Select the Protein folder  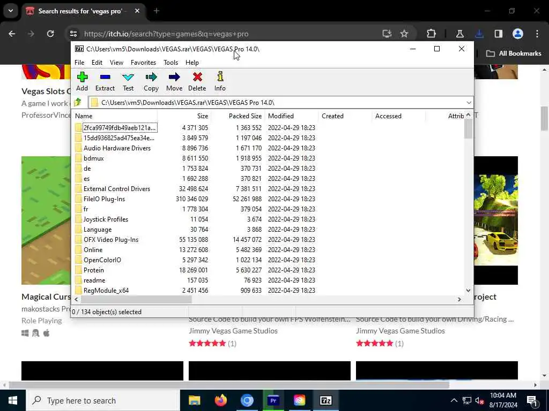93,270
